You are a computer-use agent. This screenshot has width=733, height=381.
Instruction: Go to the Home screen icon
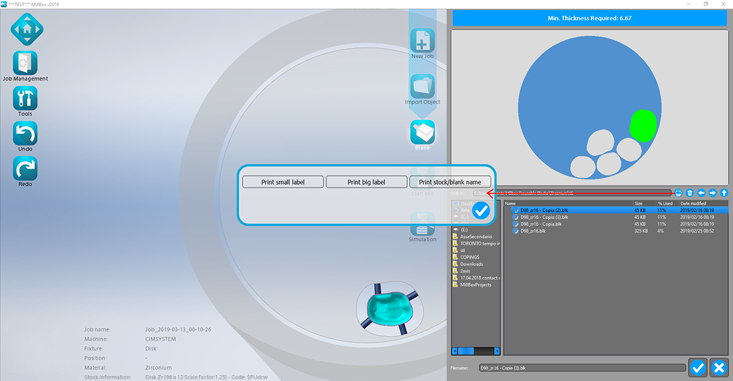(x=27, y=29)
